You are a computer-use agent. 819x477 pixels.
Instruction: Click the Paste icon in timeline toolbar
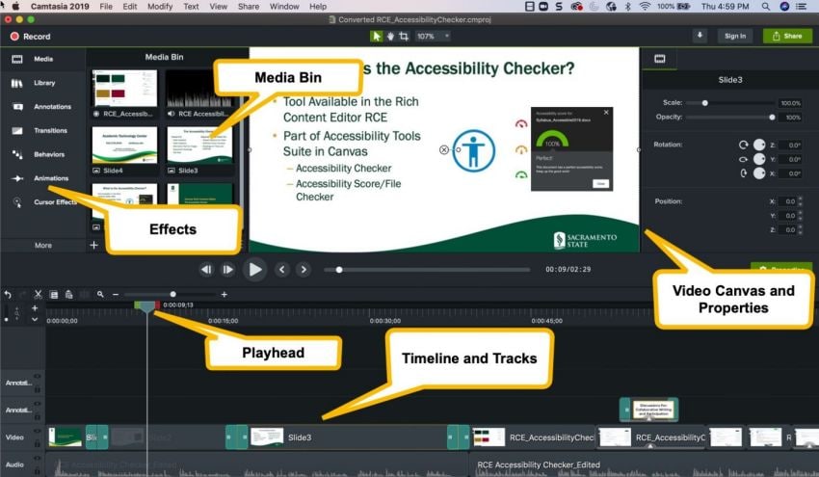[x=68, y=295]
